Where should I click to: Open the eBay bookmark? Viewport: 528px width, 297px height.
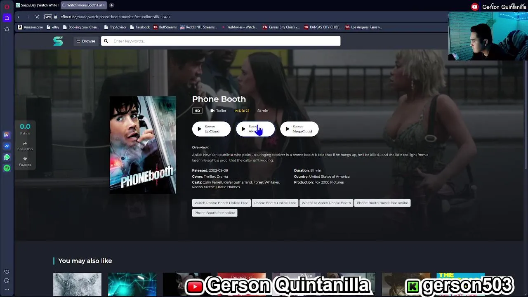pos(53,27)
